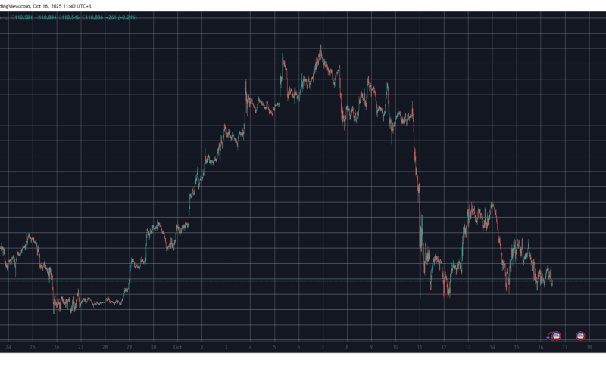Viewport: 606px width, 378px height.
Task: Select date 26 on the time axis
Action: pos(56,347)
